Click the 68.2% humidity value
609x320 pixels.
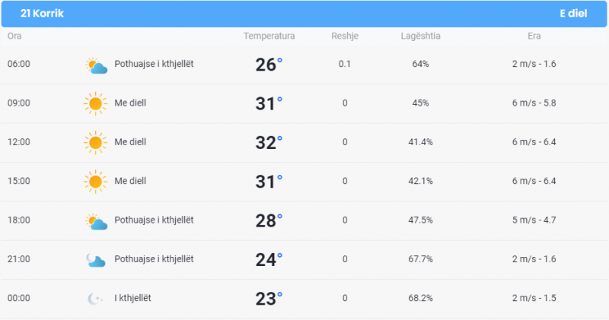pos(420,298)
